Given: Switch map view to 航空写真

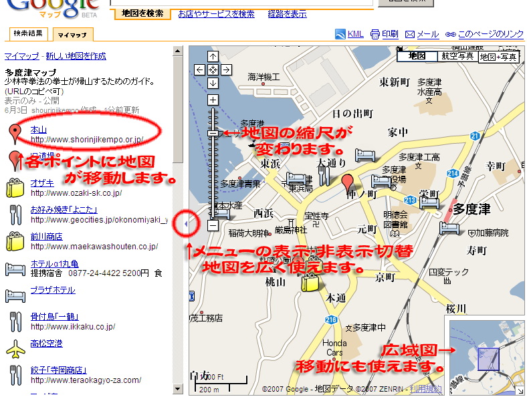Looking at the screenshot, I should (x=458, y=57).
